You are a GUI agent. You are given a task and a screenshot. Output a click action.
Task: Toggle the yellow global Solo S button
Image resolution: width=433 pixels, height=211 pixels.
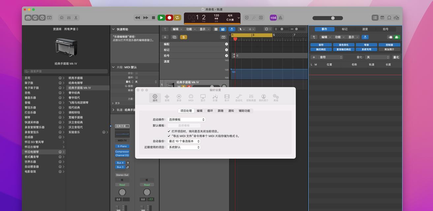point(184,37)
